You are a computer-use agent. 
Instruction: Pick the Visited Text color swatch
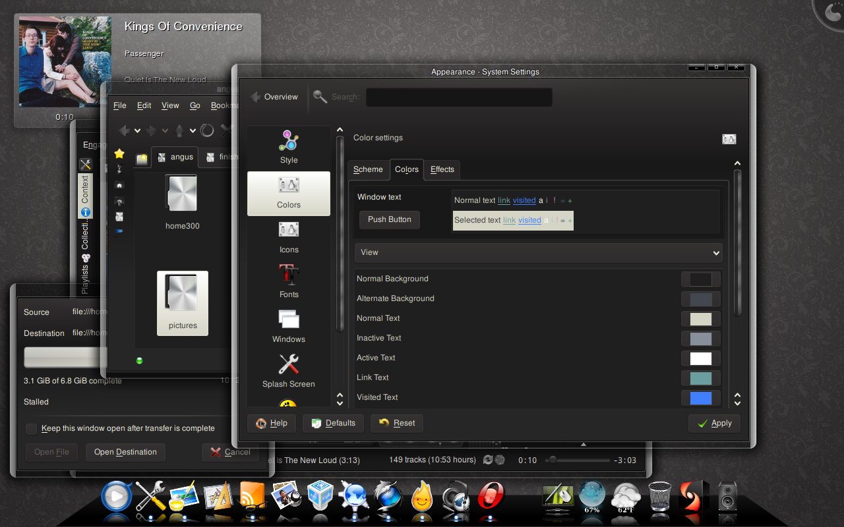coord(701,398)
